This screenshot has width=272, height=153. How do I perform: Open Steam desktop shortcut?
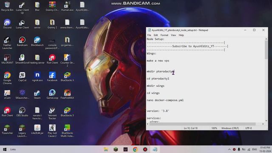click(x=37, y=94)
